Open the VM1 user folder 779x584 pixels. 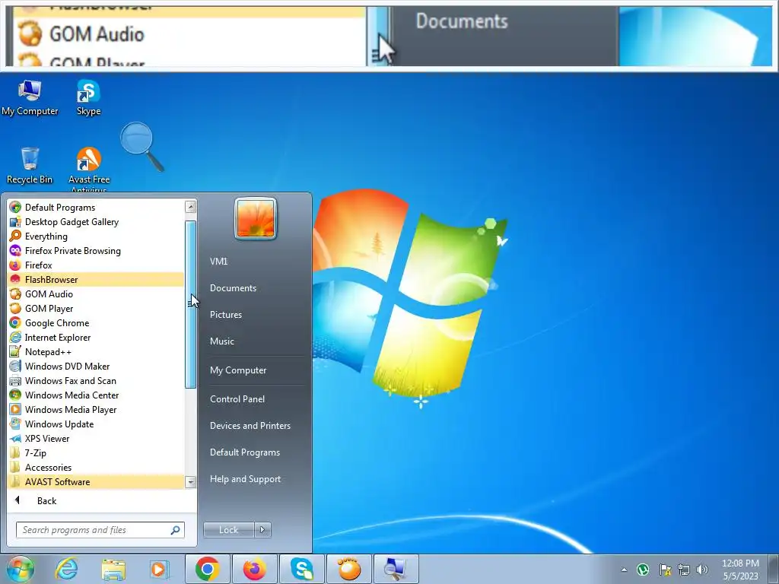(218, 262)
